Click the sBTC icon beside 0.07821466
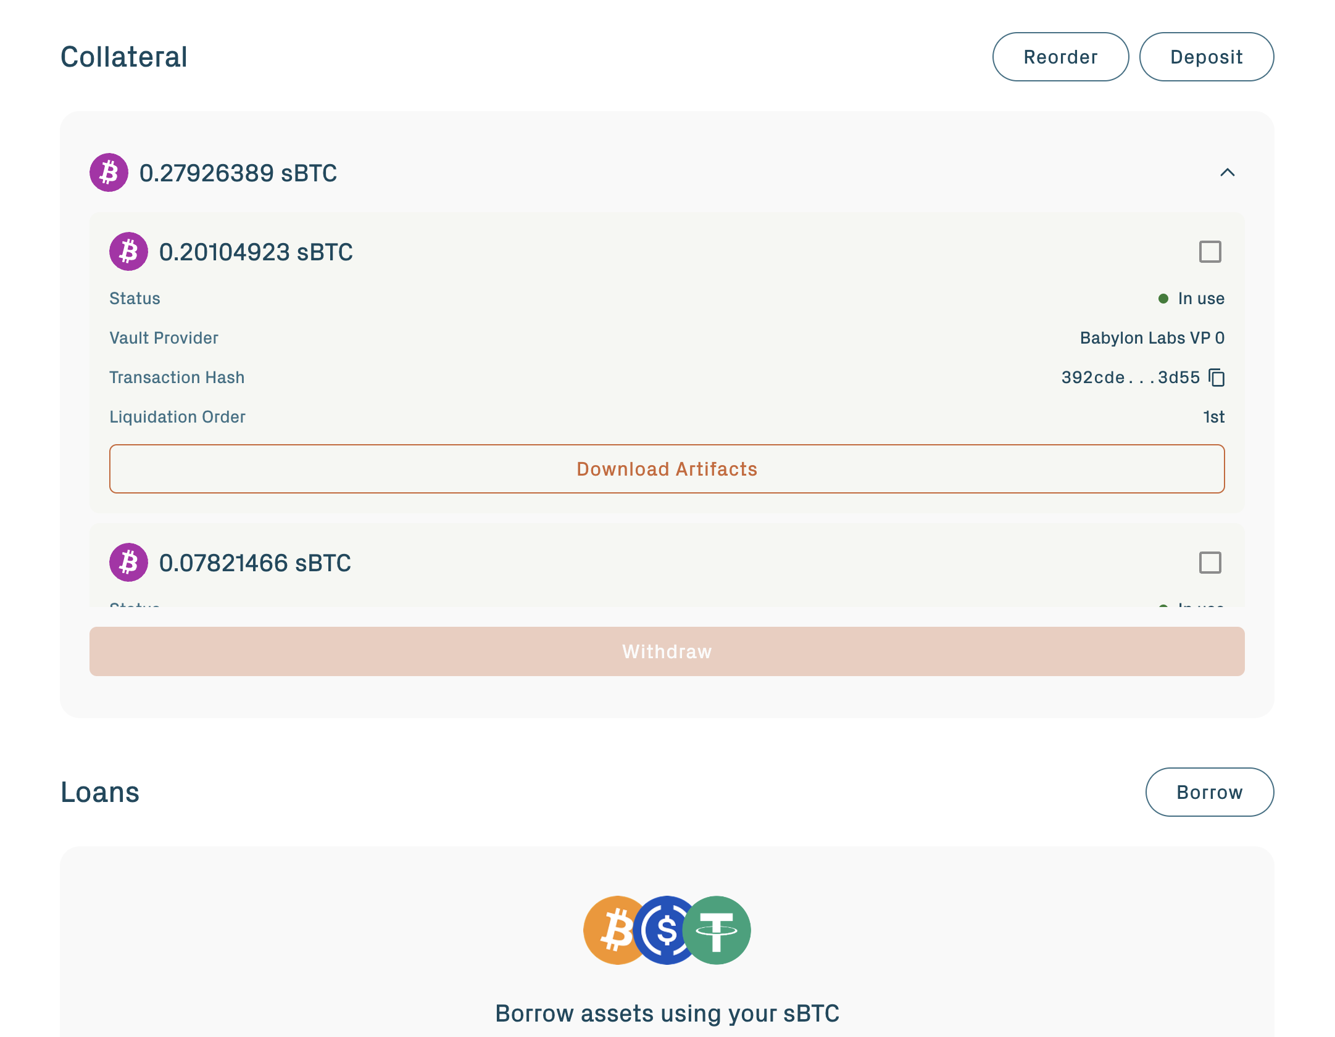The image size is (1335, 1037). click(128, 563)
